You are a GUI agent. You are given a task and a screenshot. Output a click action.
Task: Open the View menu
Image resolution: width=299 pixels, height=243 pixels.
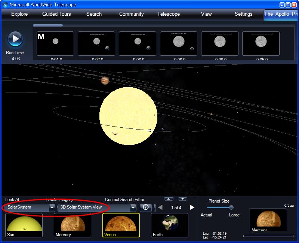[x=206, y=14]
